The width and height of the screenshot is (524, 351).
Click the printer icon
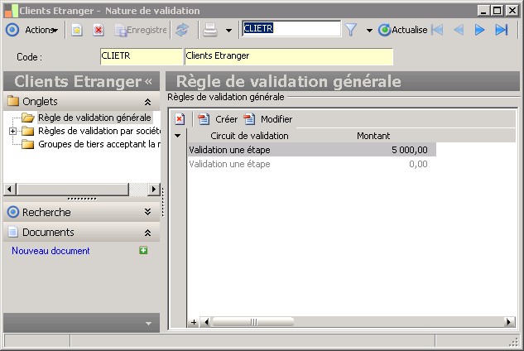click(210, 30)
